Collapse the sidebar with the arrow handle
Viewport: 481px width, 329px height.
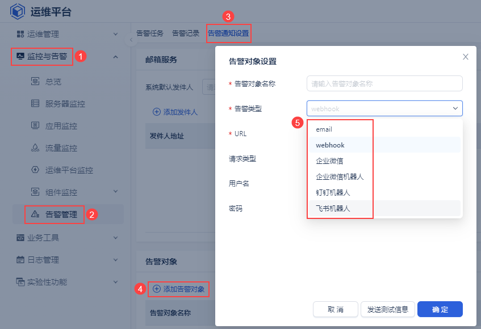pos(131,40)
